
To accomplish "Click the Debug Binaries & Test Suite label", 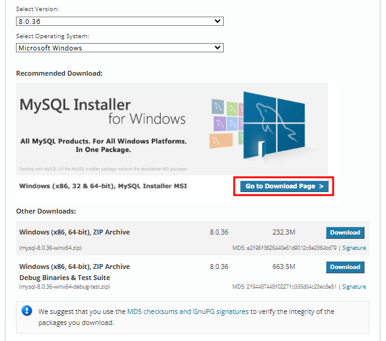I will click(65, 278).
